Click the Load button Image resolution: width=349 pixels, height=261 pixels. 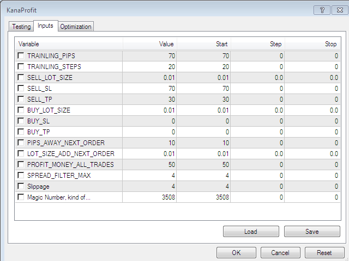[251, 232]
